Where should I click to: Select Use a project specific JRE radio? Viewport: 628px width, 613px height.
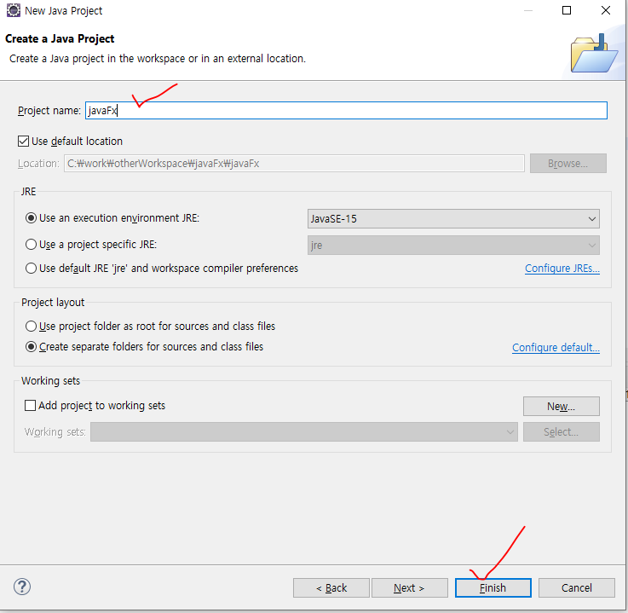(31, 245)
